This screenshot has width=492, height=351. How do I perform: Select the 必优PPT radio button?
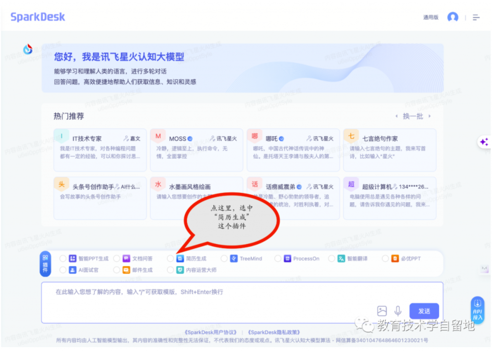(x=385, y=258)
